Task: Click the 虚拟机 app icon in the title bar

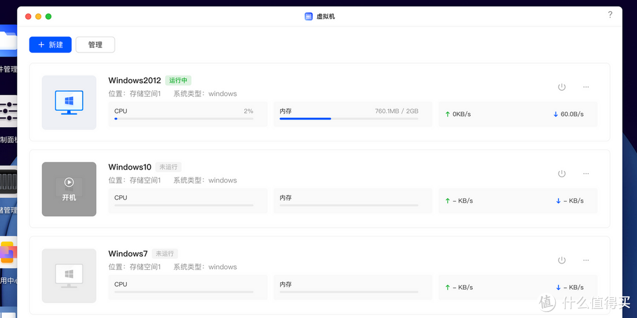Action: pos(308,16)
